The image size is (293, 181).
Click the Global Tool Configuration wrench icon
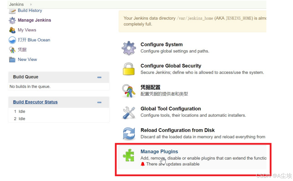coord(129,113)
